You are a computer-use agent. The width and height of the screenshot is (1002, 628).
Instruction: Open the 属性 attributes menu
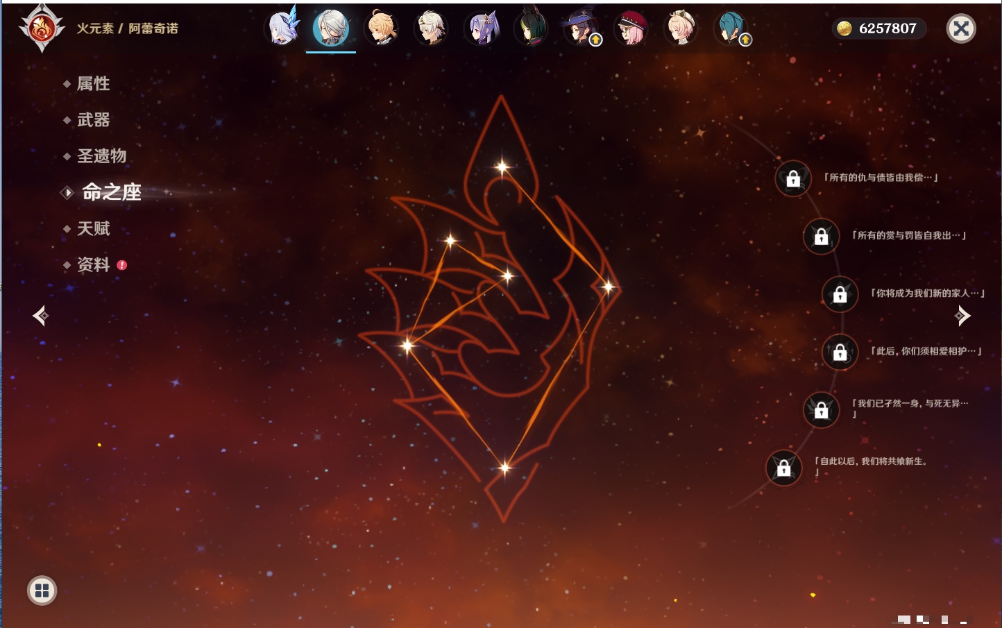tap(94, 84)
